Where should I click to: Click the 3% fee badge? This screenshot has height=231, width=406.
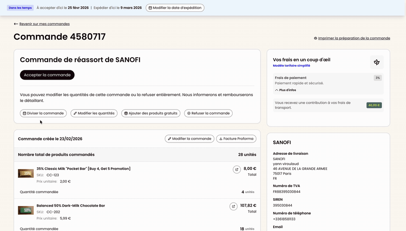coord(378,78)
